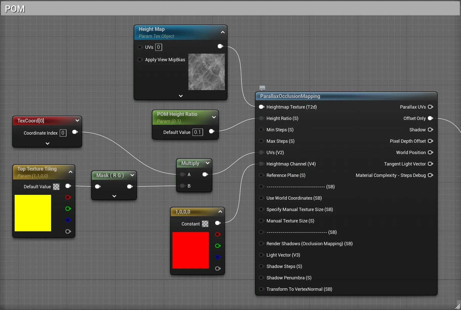Screen dimensions: 461x310
Task: Click the red channel pin on Top Texture Tiling
Action: pyautogui.click(x=68, y=197)
